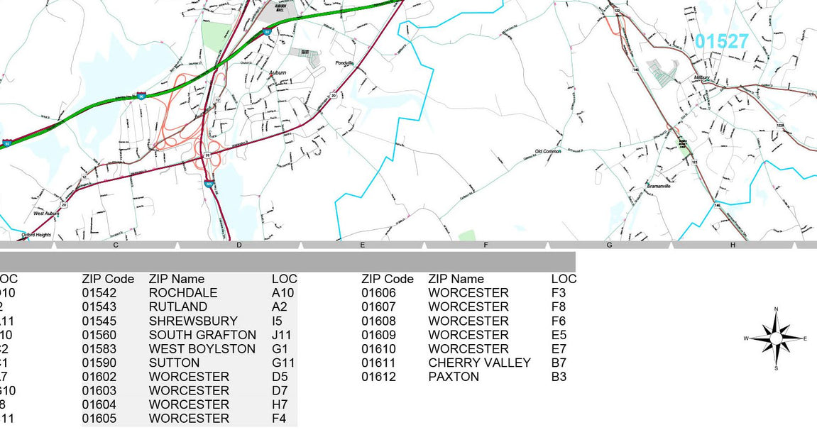Click the Bramanville place label
The image size is (817, 447).
pos(658,186)
